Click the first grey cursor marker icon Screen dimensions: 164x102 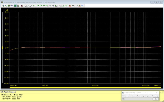(x=50, y=6)
